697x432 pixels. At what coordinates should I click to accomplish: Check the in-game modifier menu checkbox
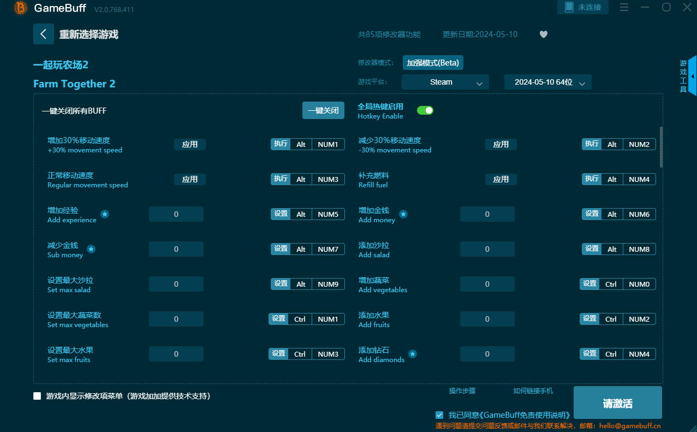37,396
